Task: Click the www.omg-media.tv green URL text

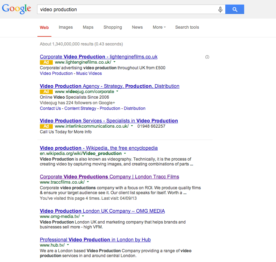Action: click(x=60, y=217)
